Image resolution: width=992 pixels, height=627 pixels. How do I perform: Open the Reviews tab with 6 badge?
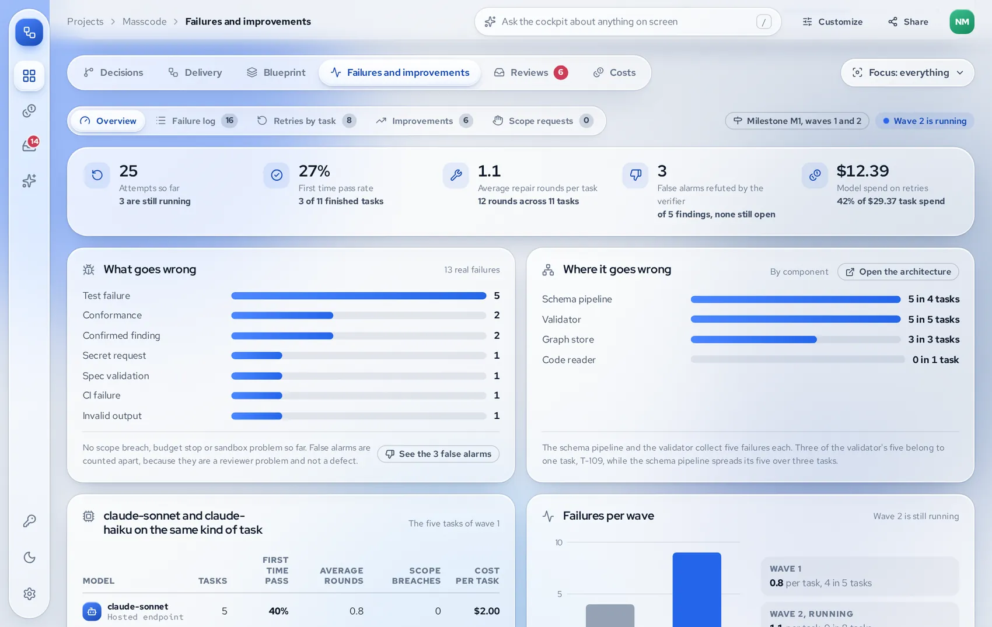pos(530,73)
